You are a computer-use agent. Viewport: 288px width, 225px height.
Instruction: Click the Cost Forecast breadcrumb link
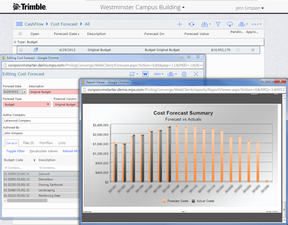pyautogui.click(x=64, y=24)
